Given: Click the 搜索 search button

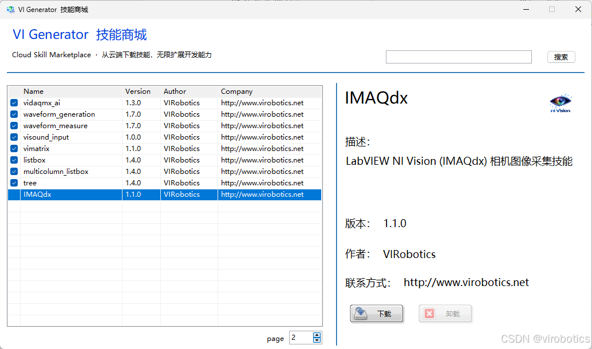Looking at the screenshot, I should coord(561,57).
